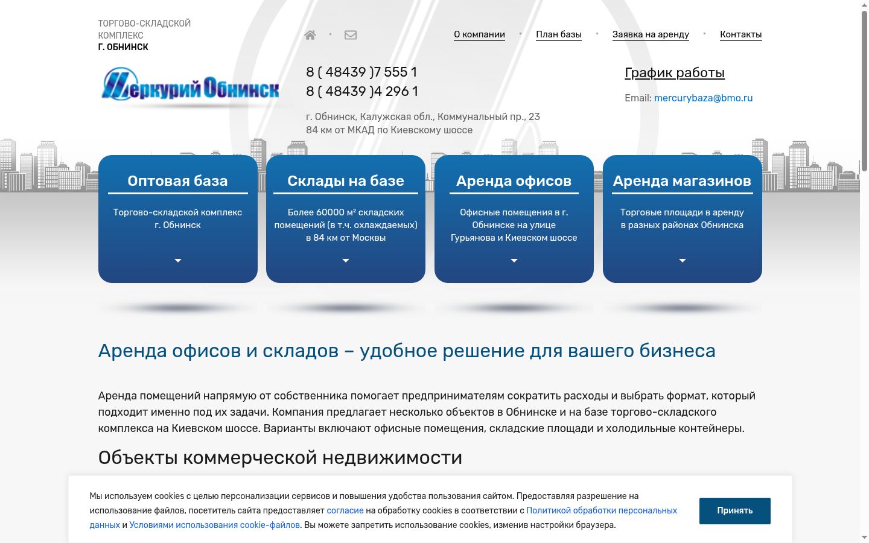
Task: Click the page scrollbar thumb
Action: pos(864,91)
